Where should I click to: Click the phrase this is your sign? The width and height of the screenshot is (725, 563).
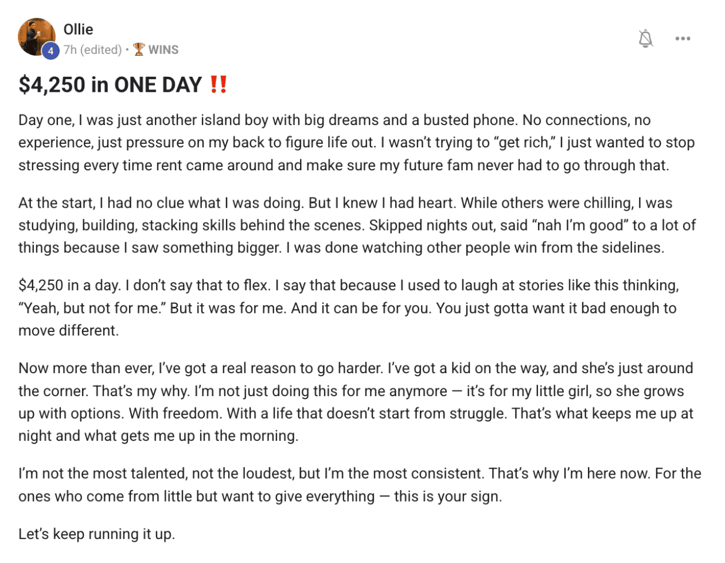448,496
